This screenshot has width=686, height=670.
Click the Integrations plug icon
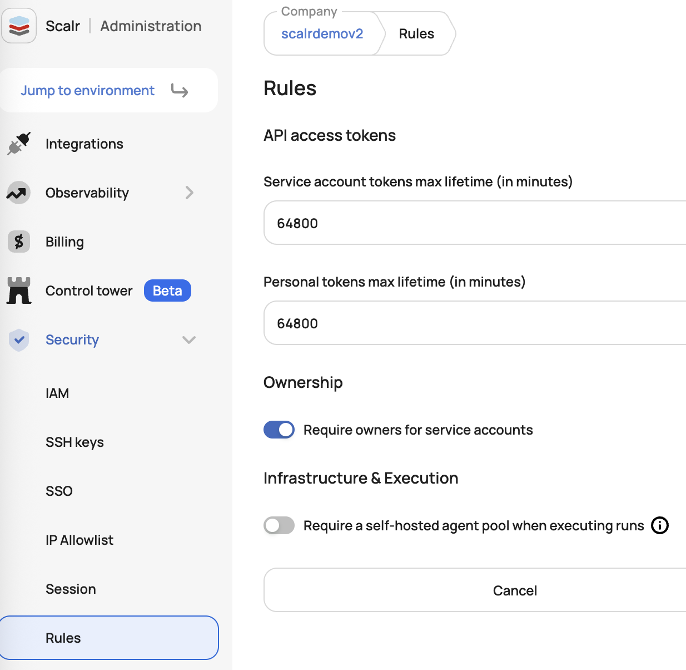(x=19, y=144)
